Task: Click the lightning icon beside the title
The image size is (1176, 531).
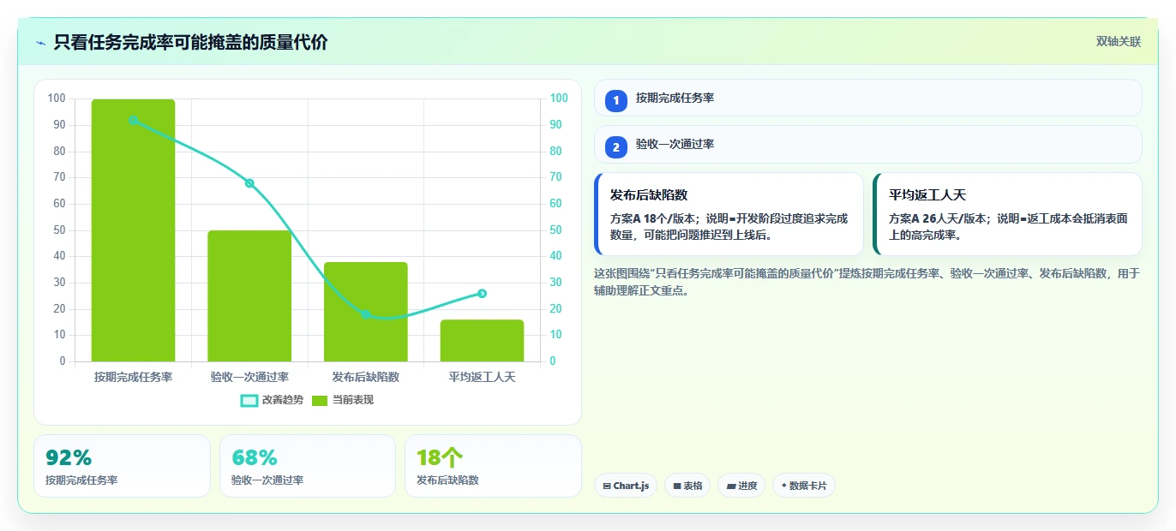Action: [40, 43]
